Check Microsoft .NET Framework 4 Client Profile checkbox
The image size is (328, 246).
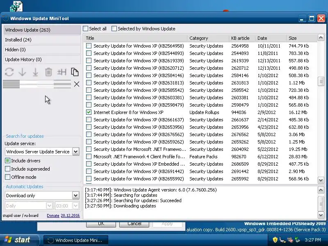coord(89,157)
